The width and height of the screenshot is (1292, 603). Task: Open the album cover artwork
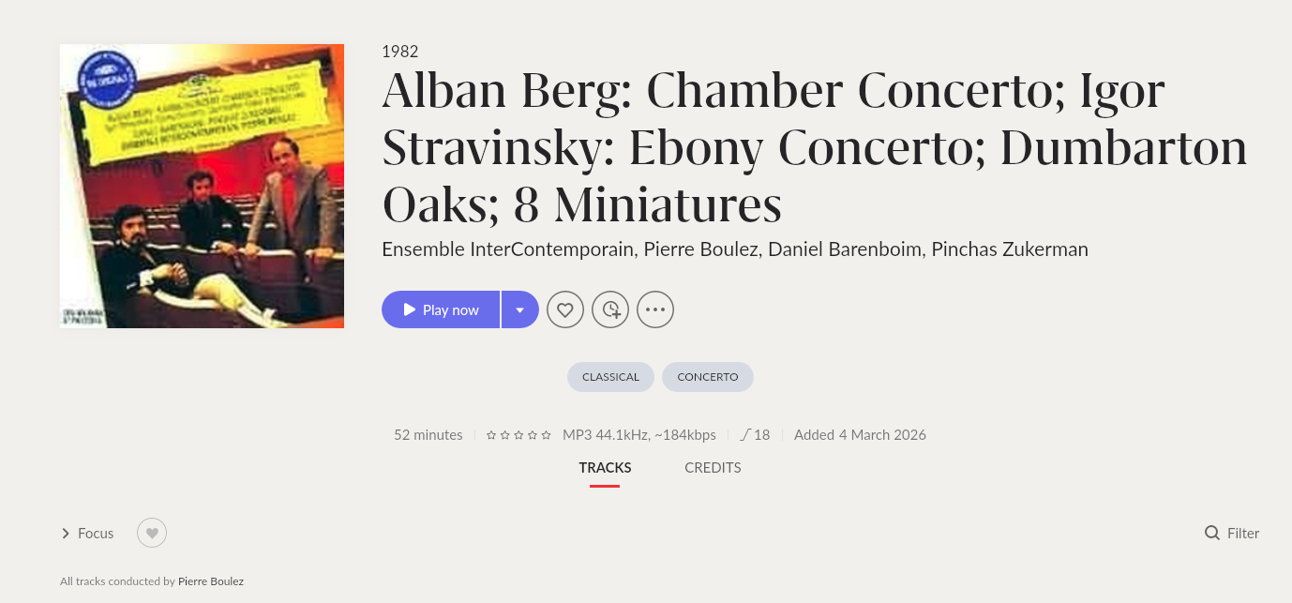(202, 186)
